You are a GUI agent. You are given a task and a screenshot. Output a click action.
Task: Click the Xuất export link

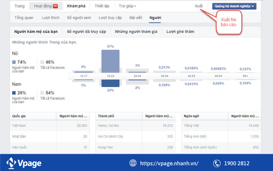[x=199, y=6]
